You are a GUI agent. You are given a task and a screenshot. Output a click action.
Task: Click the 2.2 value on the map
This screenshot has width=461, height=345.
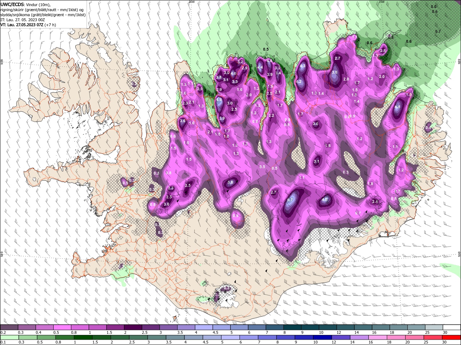pyautogui.click(x=271, y=115)
